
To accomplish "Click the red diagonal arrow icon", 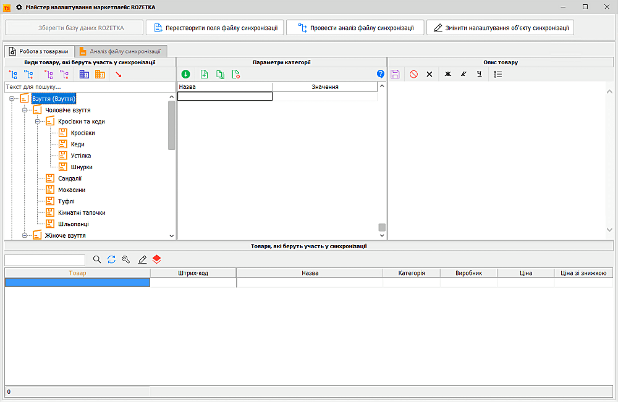I will coord(118,75).
